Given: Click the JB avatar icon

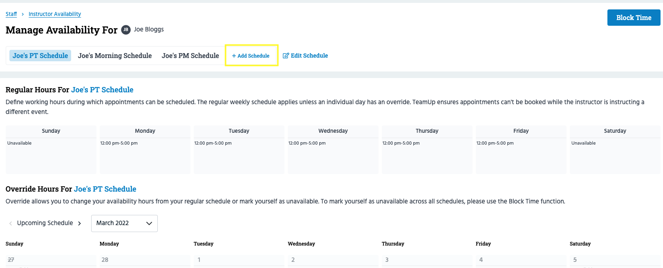Looking at the screenshot, I should tap(126, 30).
